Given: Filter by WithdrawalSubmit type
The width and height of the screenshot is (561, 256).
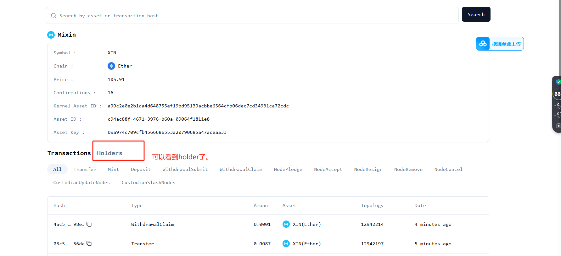Looking at the screenshot, I should [x=185, y=169].
